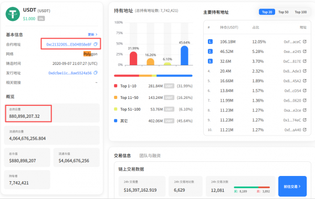Open external link for holder 0x1...74eC
315x199 pixels.
304,120
